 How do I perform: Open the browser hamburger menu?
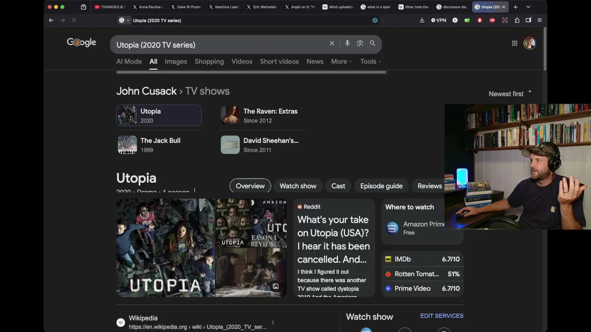(539, 20)
